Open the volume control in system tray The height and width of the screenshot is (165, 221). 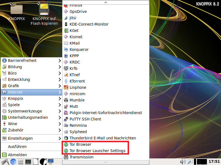(x=183, y=162)
